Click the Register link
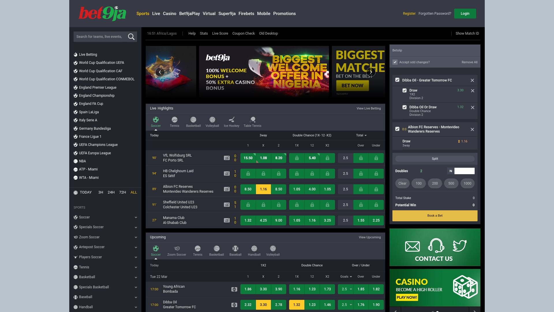Image resolution: width=554 pixels, height=312 pixels. (409, 14)
